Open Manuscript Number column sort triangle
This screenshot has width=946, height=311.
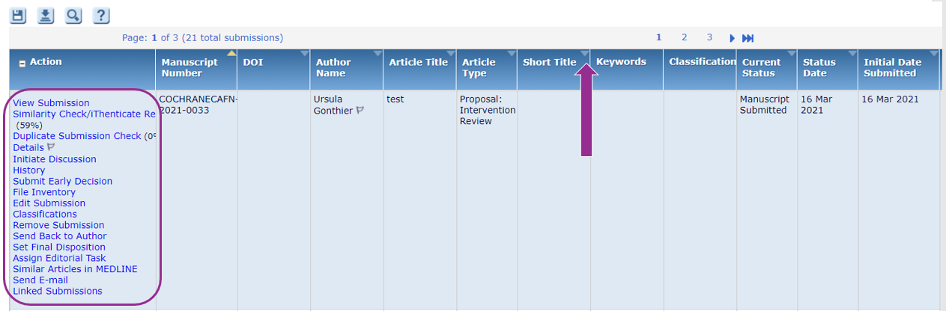coord(231,54)
